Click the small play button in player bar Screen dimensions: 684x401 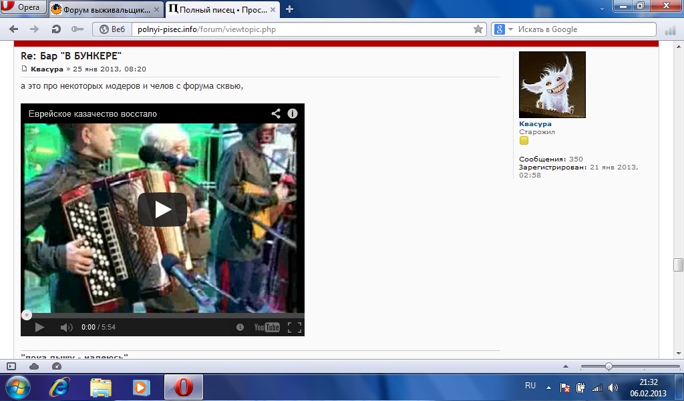pyautogui.click(x=39, y=328)
